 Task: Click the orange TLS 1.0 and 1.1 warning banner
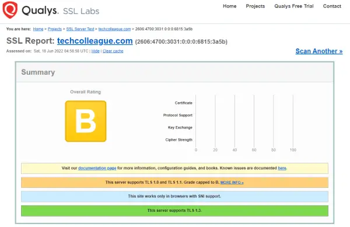point(175,183)
